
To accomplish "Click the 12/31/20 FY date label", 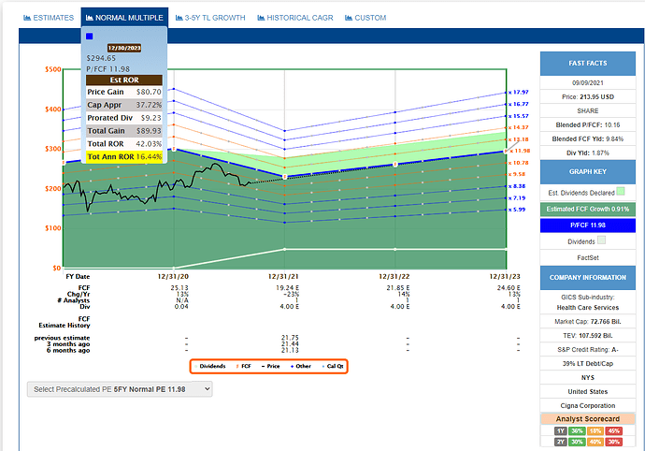I will (173, 276).
